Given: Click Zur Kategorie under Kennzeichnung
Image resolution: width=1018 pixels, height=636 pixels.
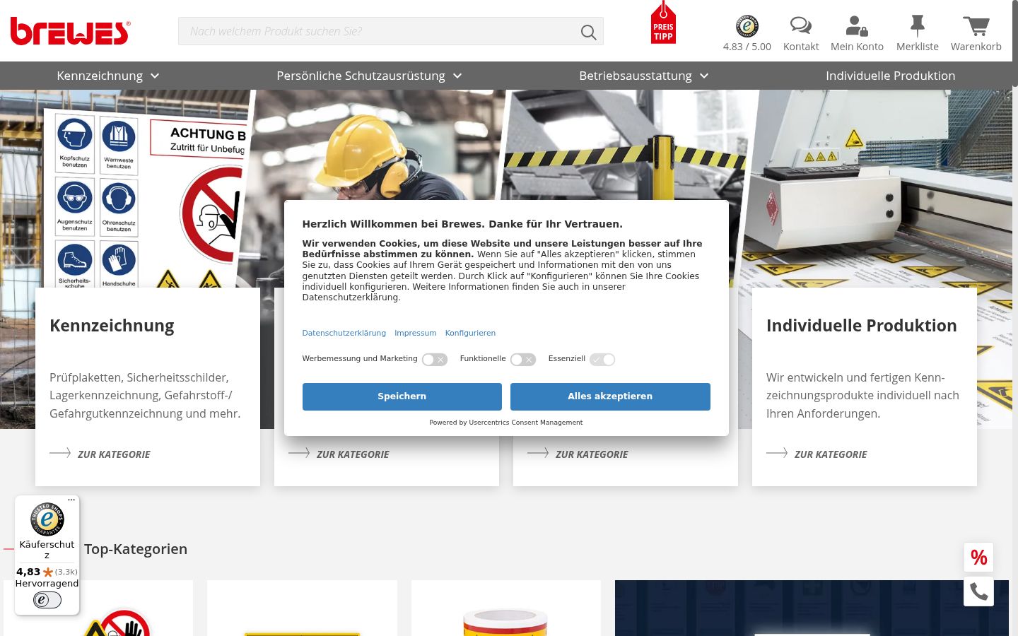Looking at the screenshot, I should [100, 454].
